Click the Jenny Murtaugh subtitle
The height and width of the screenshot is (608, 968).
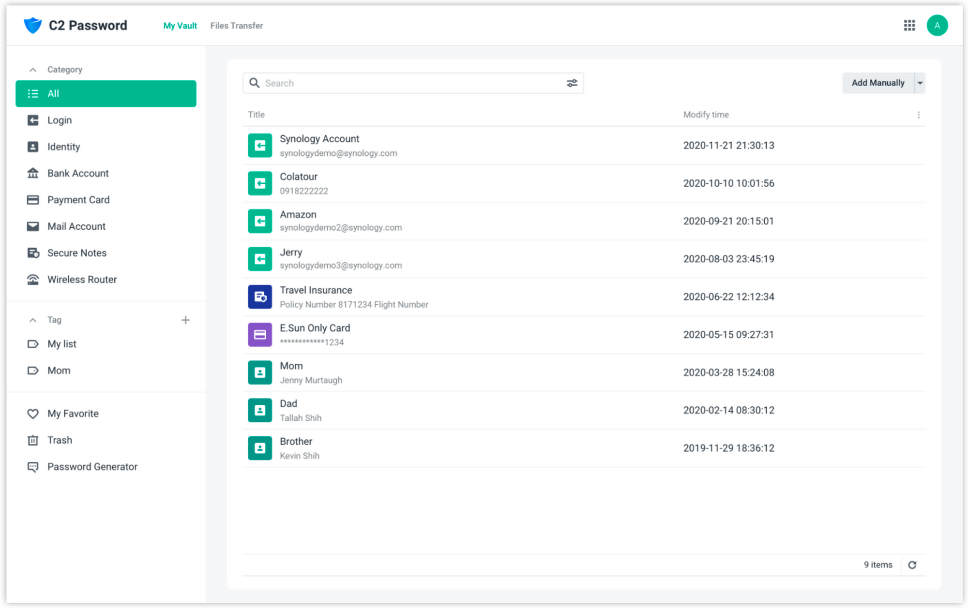click(x=311, y=380)
